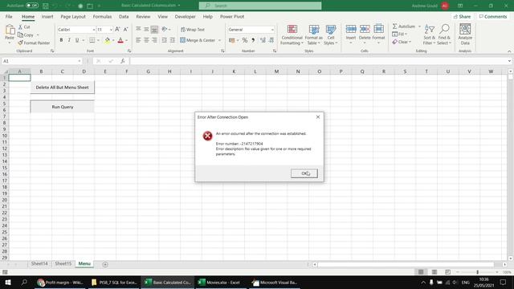Apply Comma Style format
The image size is (514, 289).
click(253, 40)
